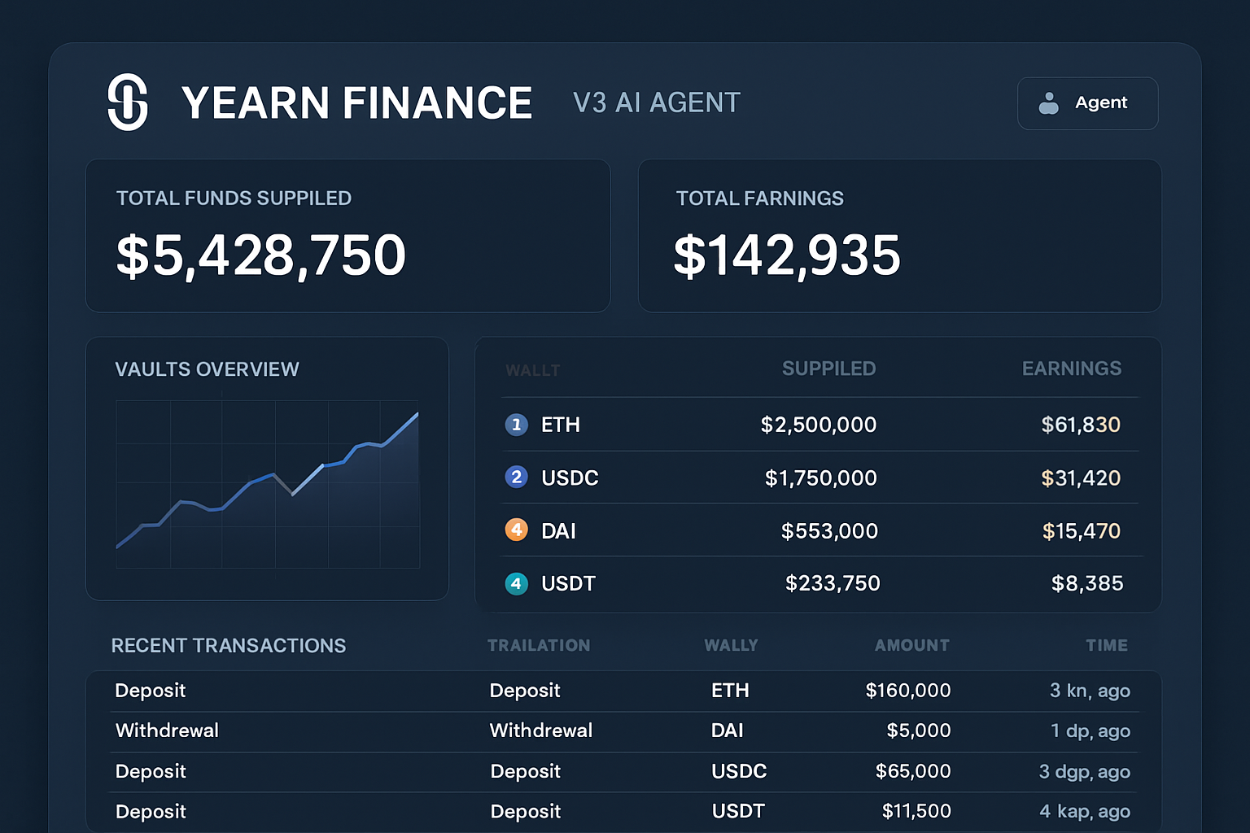This screenshot has width=1250, height=833.
Task: Click the VAULTS OVERVIEW chart
Action: 267,484
